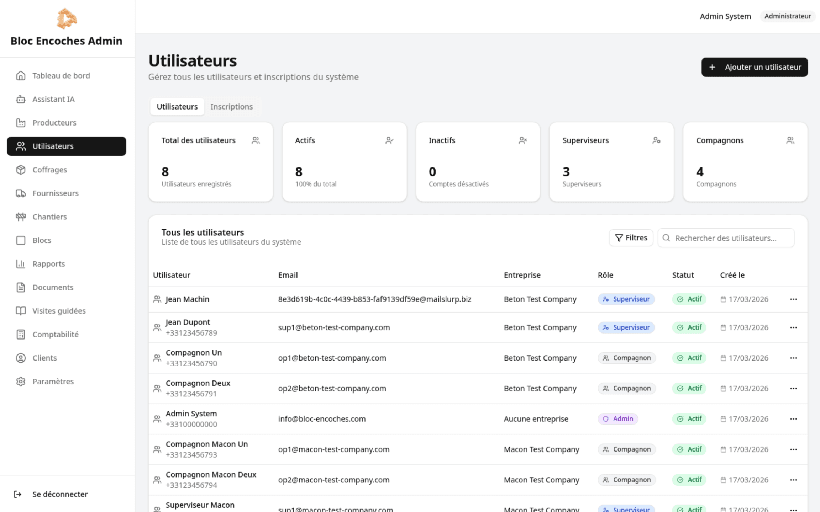Screen dimensions: 820x512
Task: Open actions menu for Jean Machin
Action: click(793, 299)
